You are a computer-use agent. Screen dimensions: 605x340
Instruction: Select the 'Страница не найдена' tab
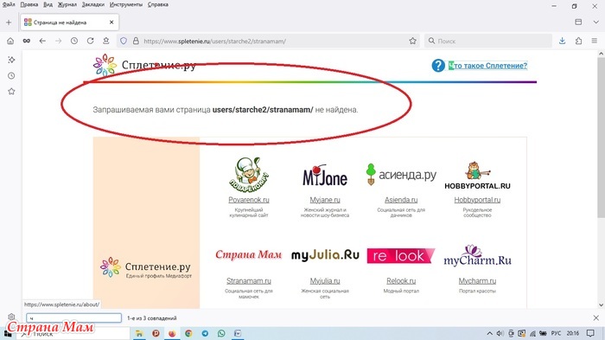pyautogui.click(x=69, y=22)
